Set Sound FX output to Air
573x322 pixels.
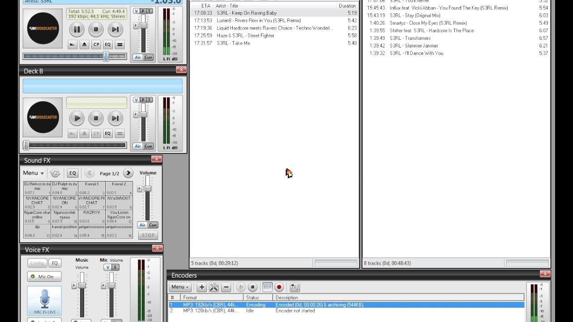142,225
